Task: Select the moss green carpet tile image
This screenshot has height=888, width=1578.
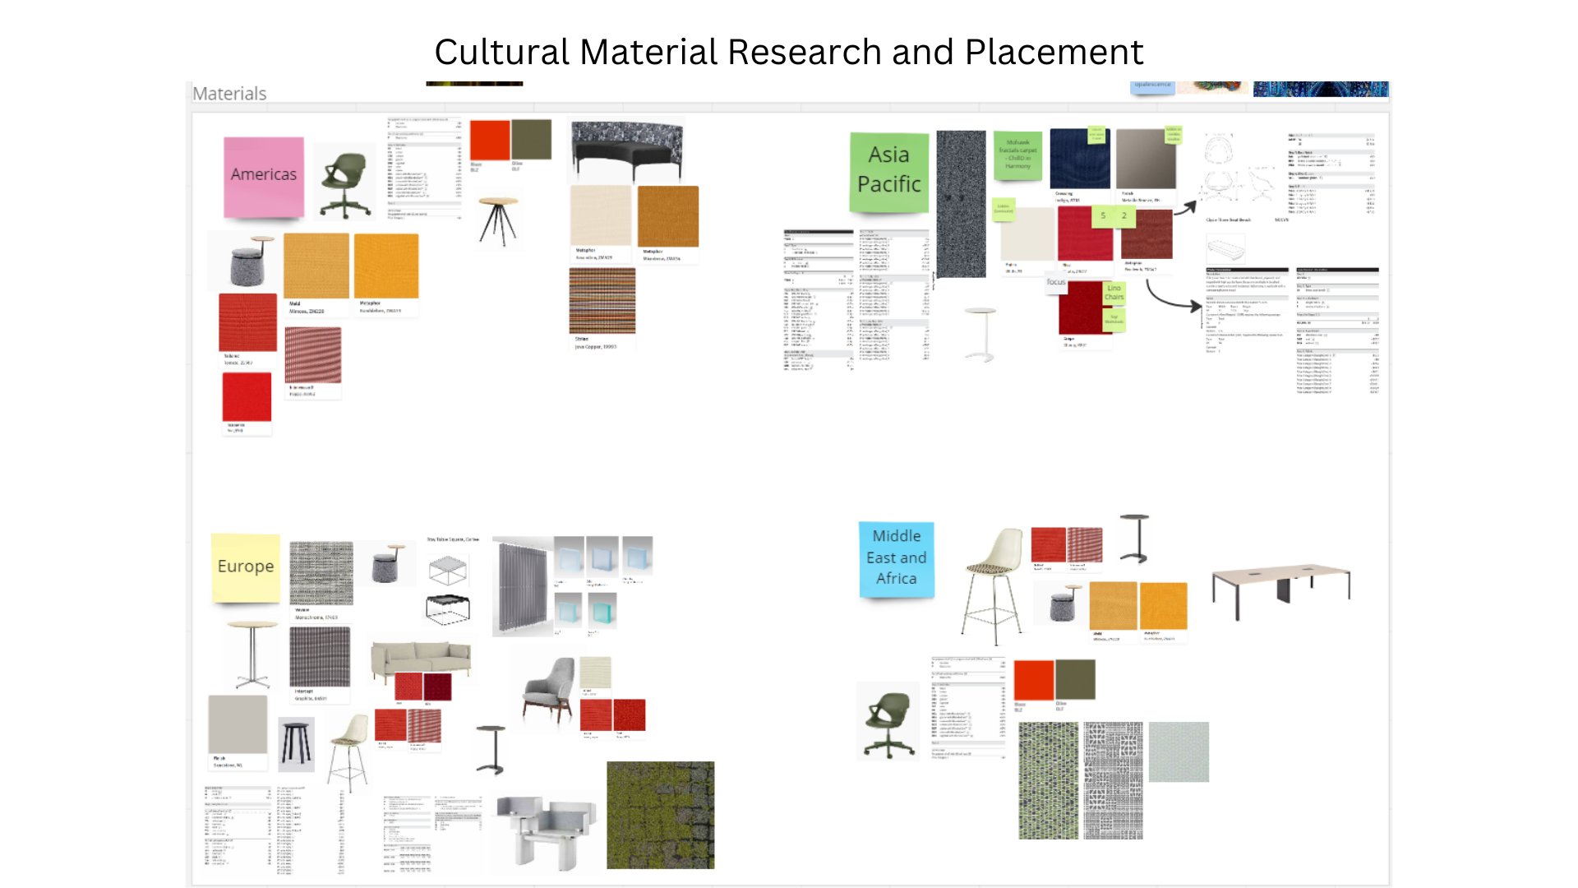Action: tap(660, 815)
